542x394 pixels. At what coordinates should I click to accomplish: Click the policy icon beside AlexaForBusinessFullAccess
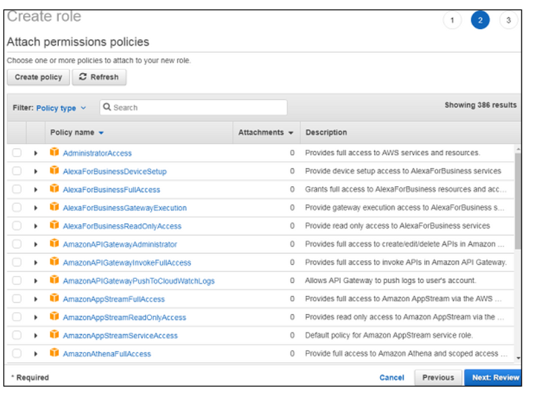click(x=54, y=190)
